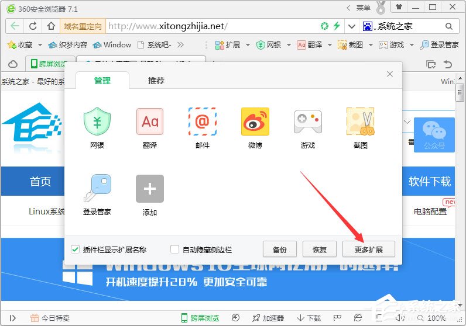Screen dimensions: 466x326
Task: Enable 自动隐藏侧边栏 checkbox
Action: (174, 249)
